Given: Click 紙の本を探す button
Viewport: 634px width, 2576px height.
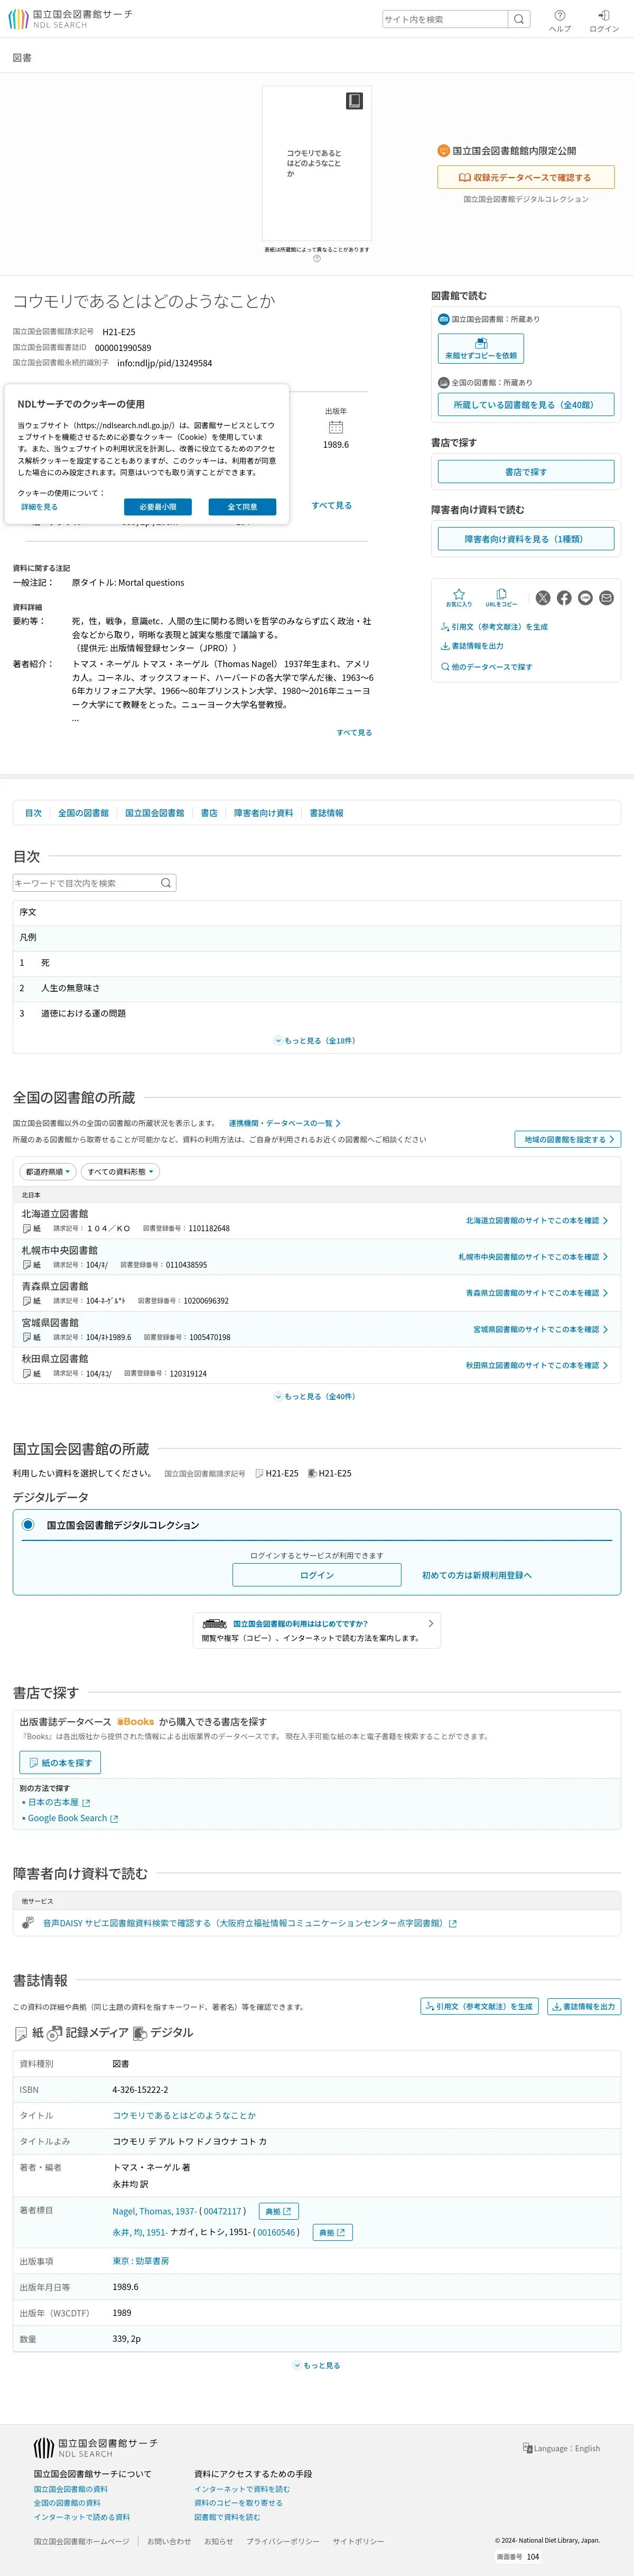Looking at the screenshot, I should pos(60,1763).
